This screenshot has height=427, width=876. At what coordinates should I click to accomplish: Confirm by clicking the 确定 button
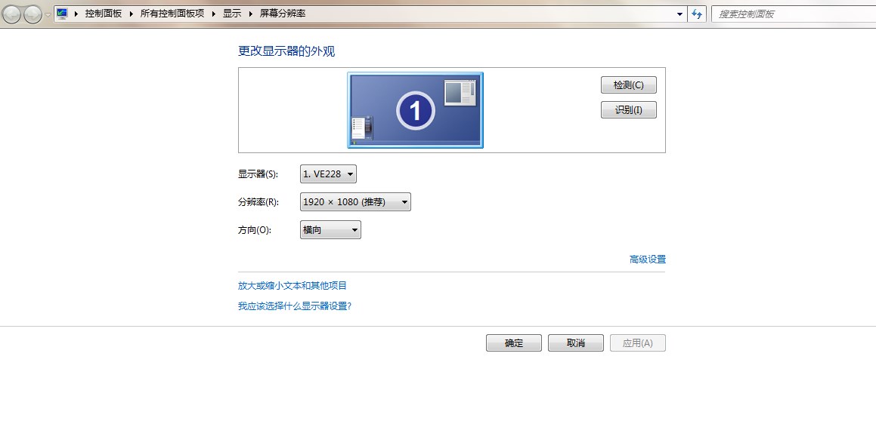pos(513,343)
